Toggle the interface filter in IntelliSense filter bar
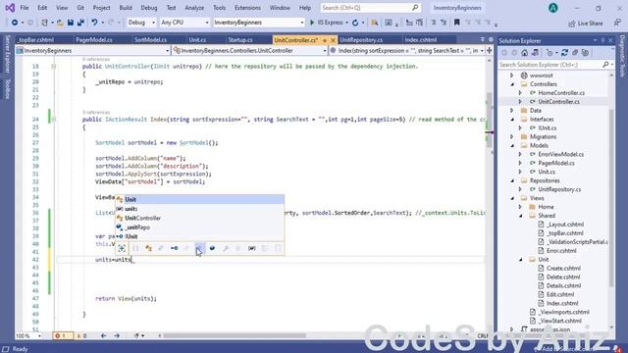Image resolution: width=628 pixels, height=353 pixels. click(175, 248)
